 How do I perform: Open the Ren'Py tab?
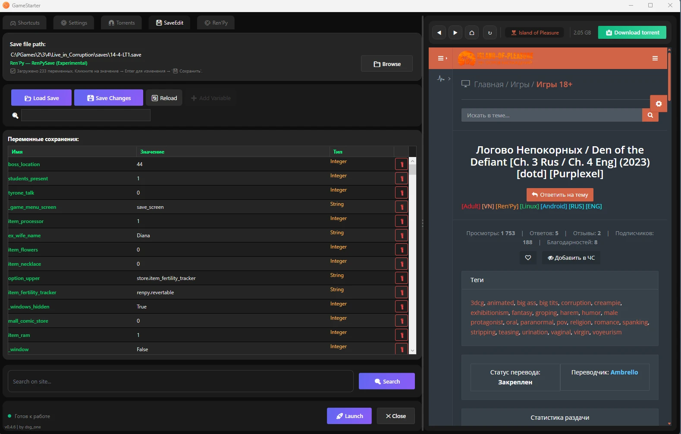[x=216, y=23]
